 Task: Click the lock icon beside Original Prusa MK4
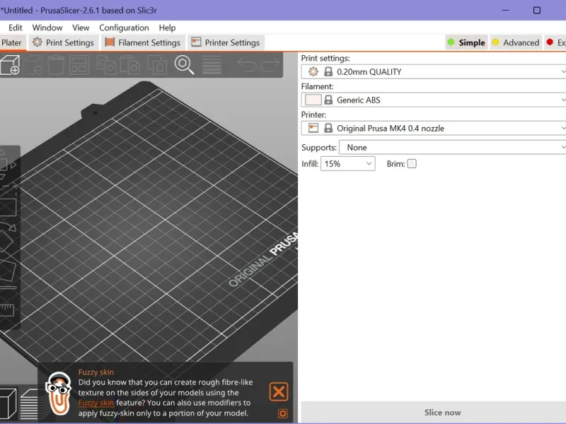[x=328, y=128]
